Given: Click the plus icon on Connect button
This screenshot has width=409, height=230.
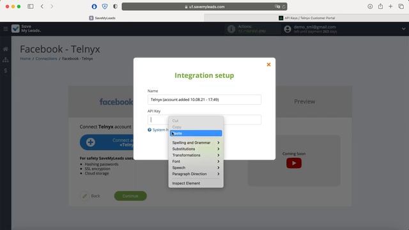Looking at the screenshot, I should [x=91, y=142].
